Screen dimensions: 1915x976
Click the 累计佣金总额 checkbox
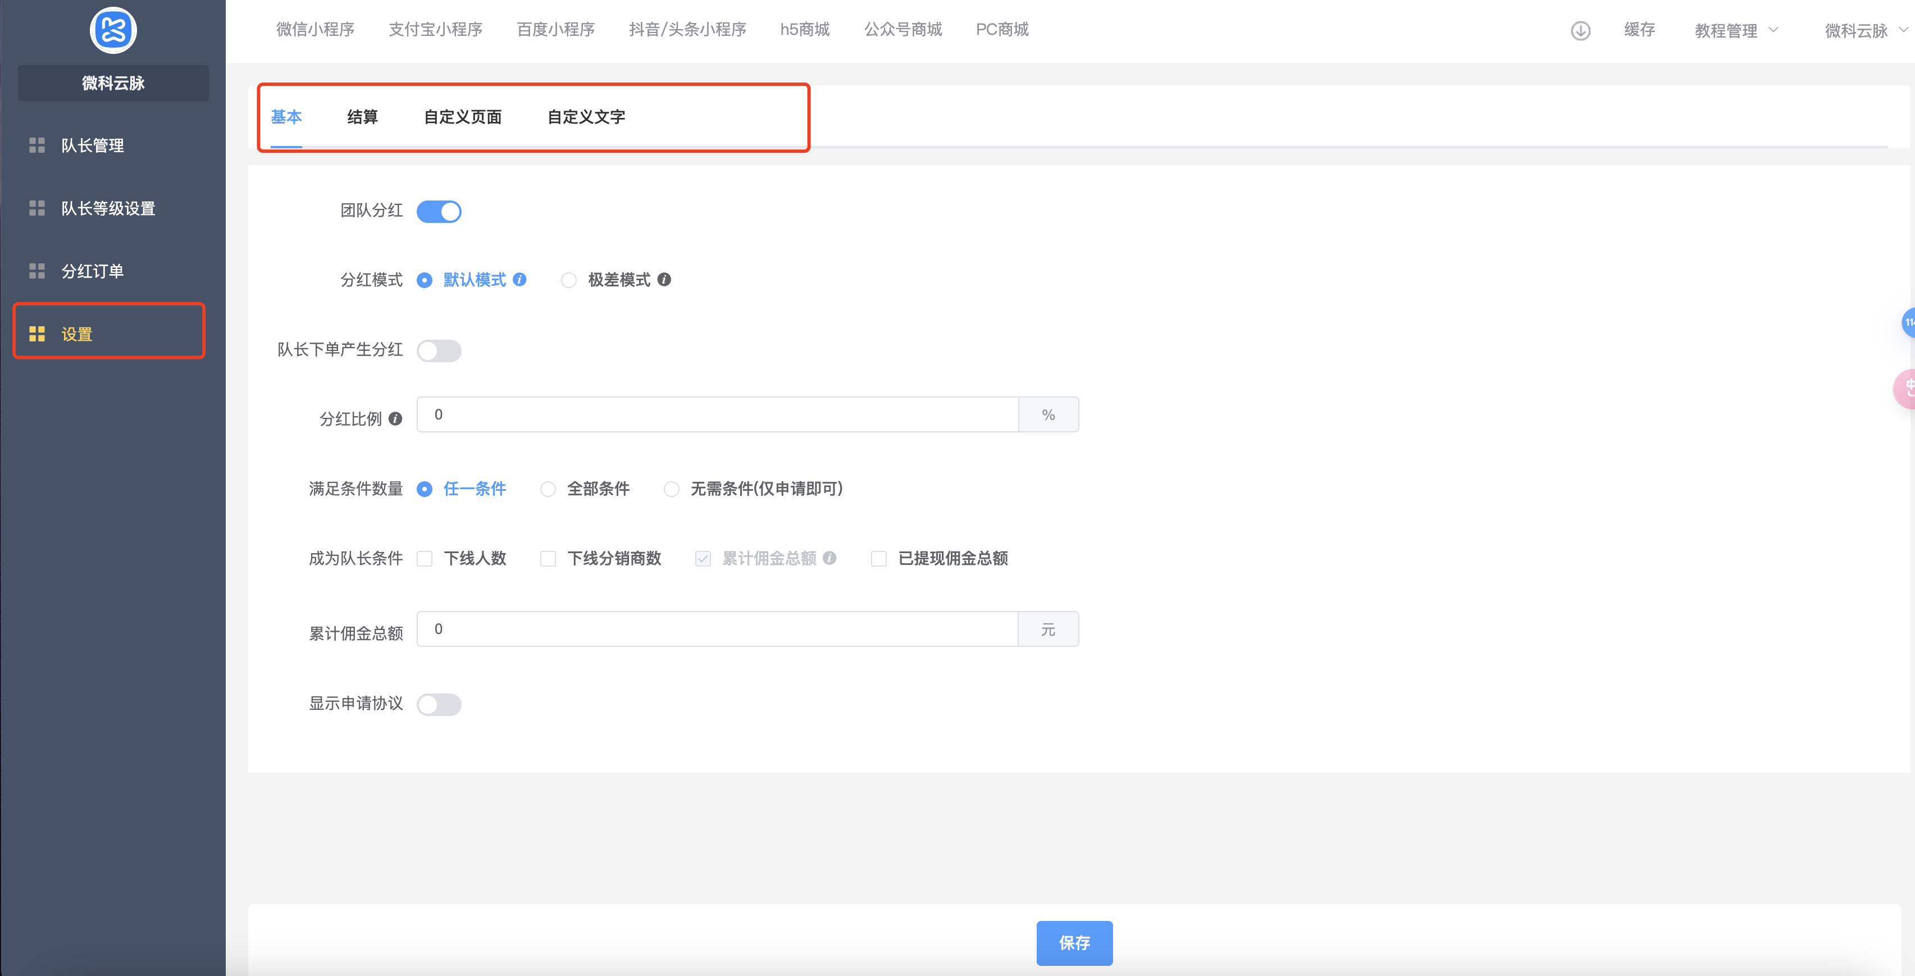[703, 558]
